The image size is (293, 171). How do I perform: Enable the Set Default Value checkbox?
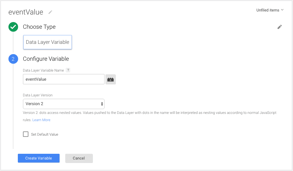(26, 134)
